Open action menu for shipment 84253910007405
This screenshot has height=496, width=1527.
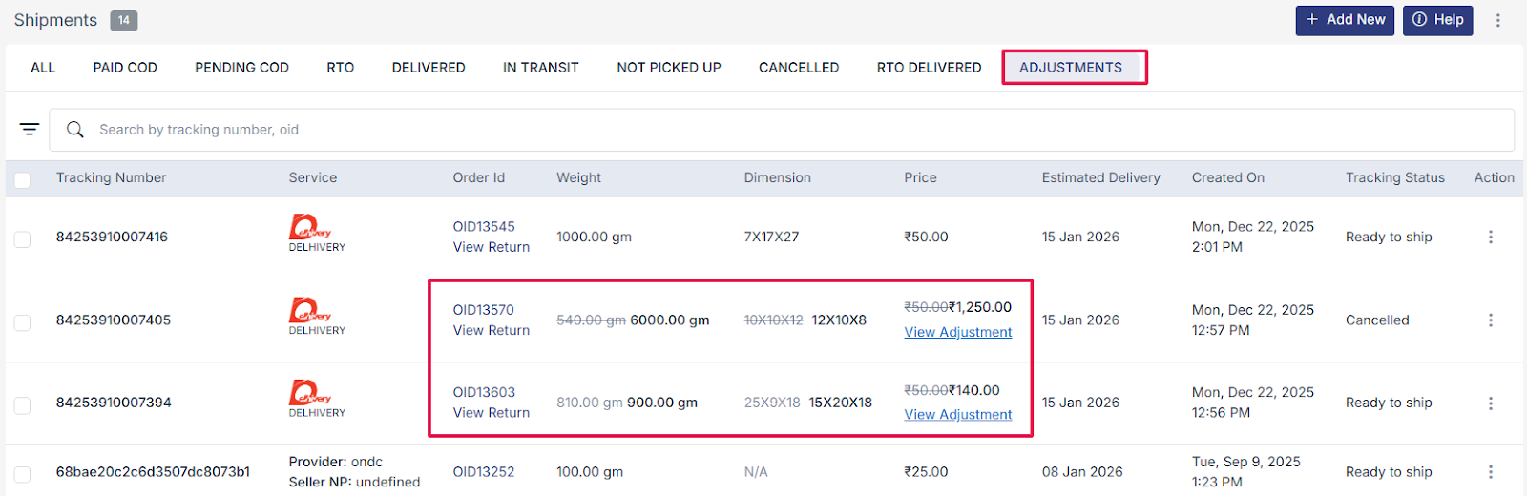[x=1490, y=320]
